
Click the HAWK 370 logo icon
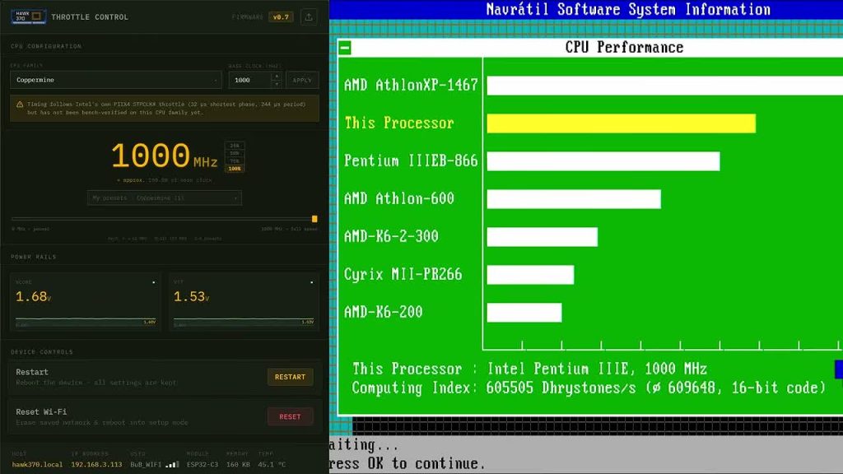point(29,16)
